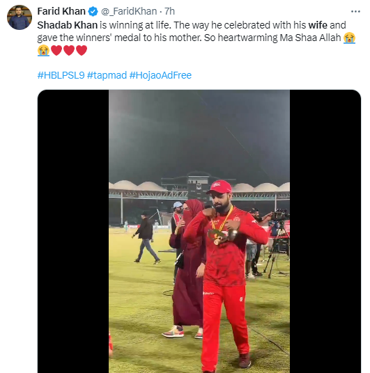Screen dimensions: 370x373
Task: Click the 7h tweet timestamp
Action: 169,11
